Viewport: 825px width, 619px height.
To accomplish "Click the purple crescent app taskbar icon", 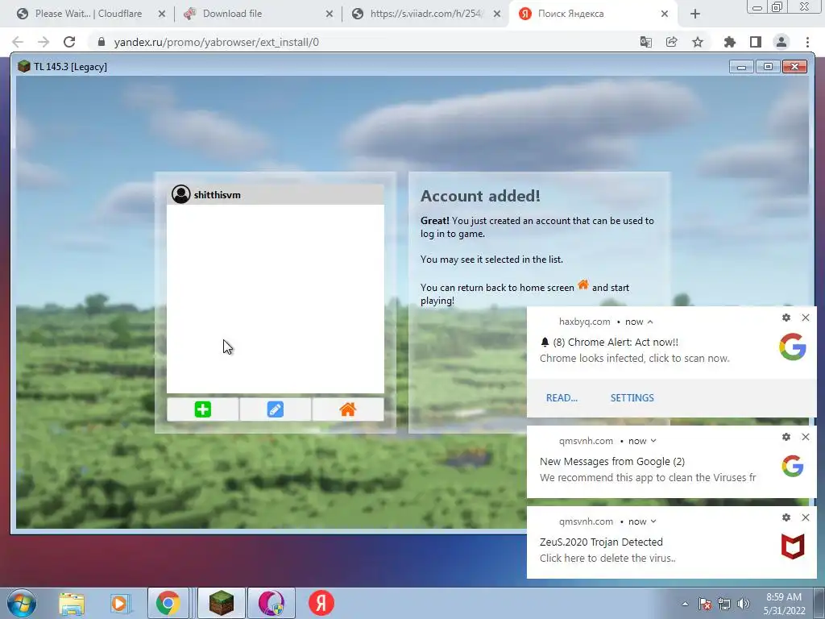I will click(271, 603).
